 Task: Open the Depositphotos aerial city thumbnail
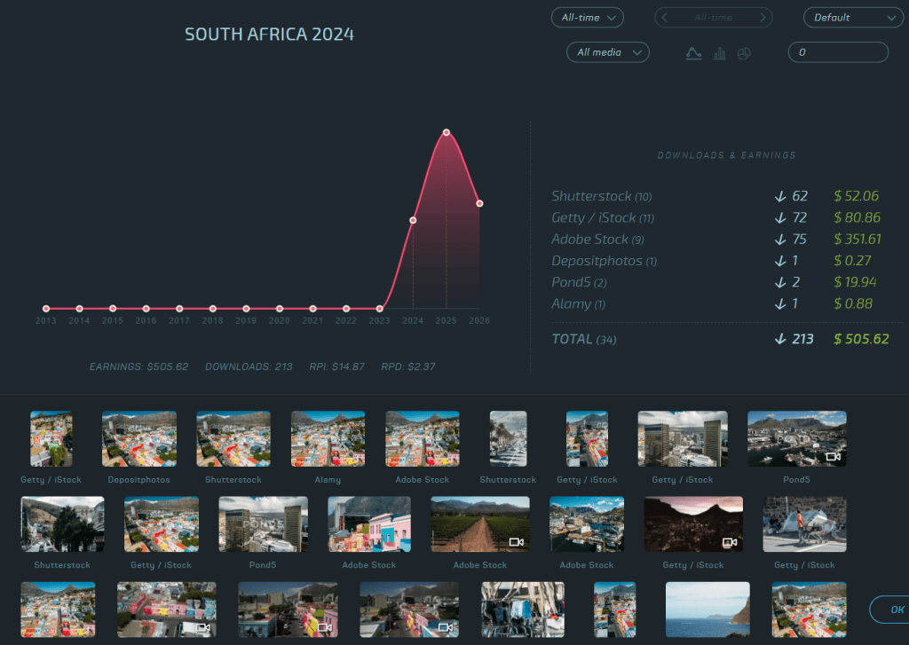pyautogui.click(x=139, y=438)
